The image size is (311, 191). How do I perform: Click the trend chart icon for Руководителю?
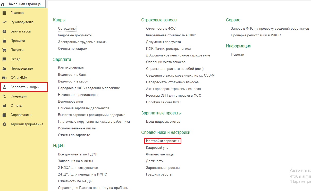click(4, 22)
